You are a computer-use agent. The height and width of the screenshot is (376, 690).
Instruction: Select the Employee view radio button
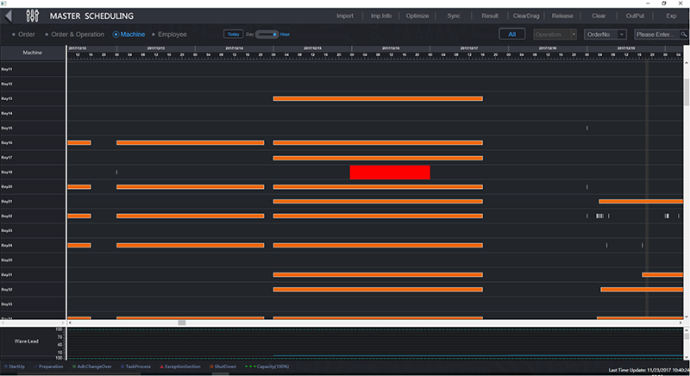(154, 34)
